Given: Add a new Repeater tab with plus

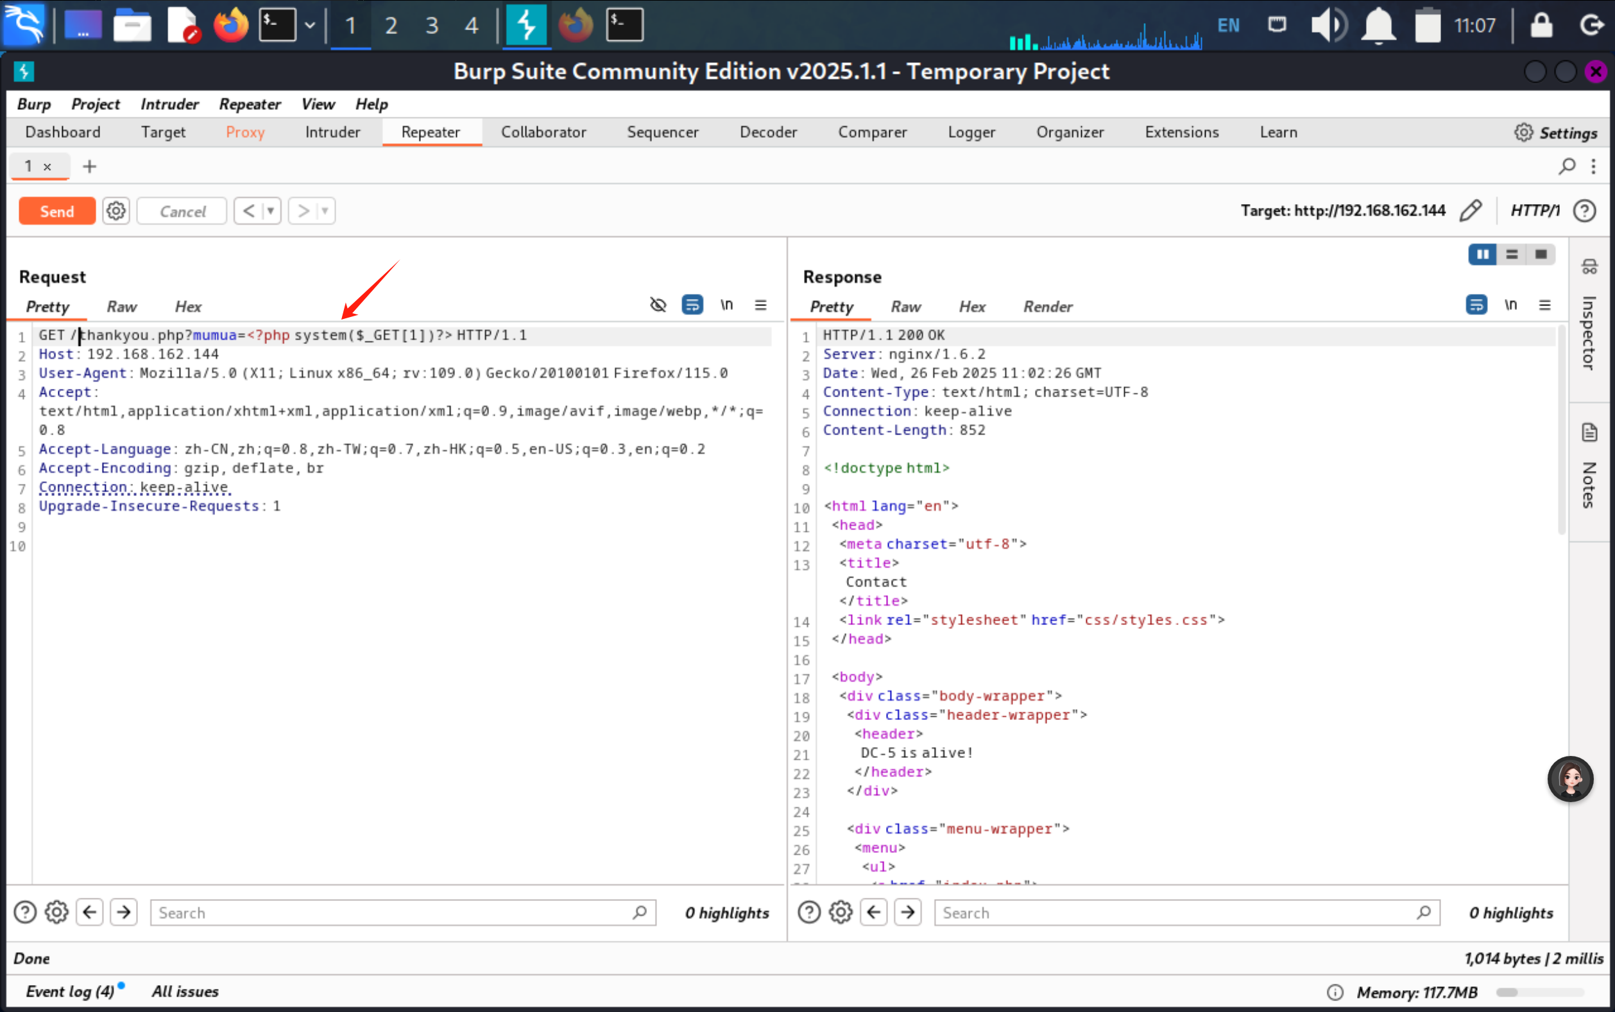Looking at the screenshot, I should tap(90, 166).
